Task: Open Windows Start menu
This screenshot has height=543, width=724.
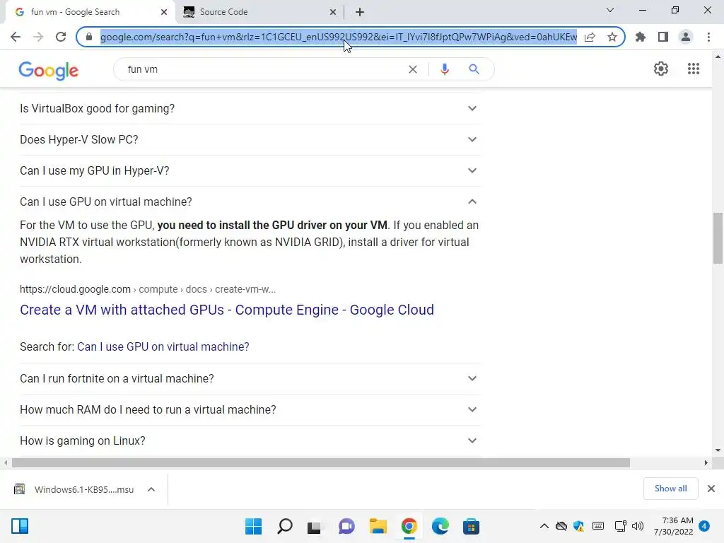Action: [x=254, y=526]
